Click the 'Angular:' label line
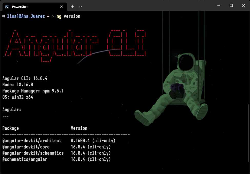Screen dimensions: 250x174 [12, 110]
